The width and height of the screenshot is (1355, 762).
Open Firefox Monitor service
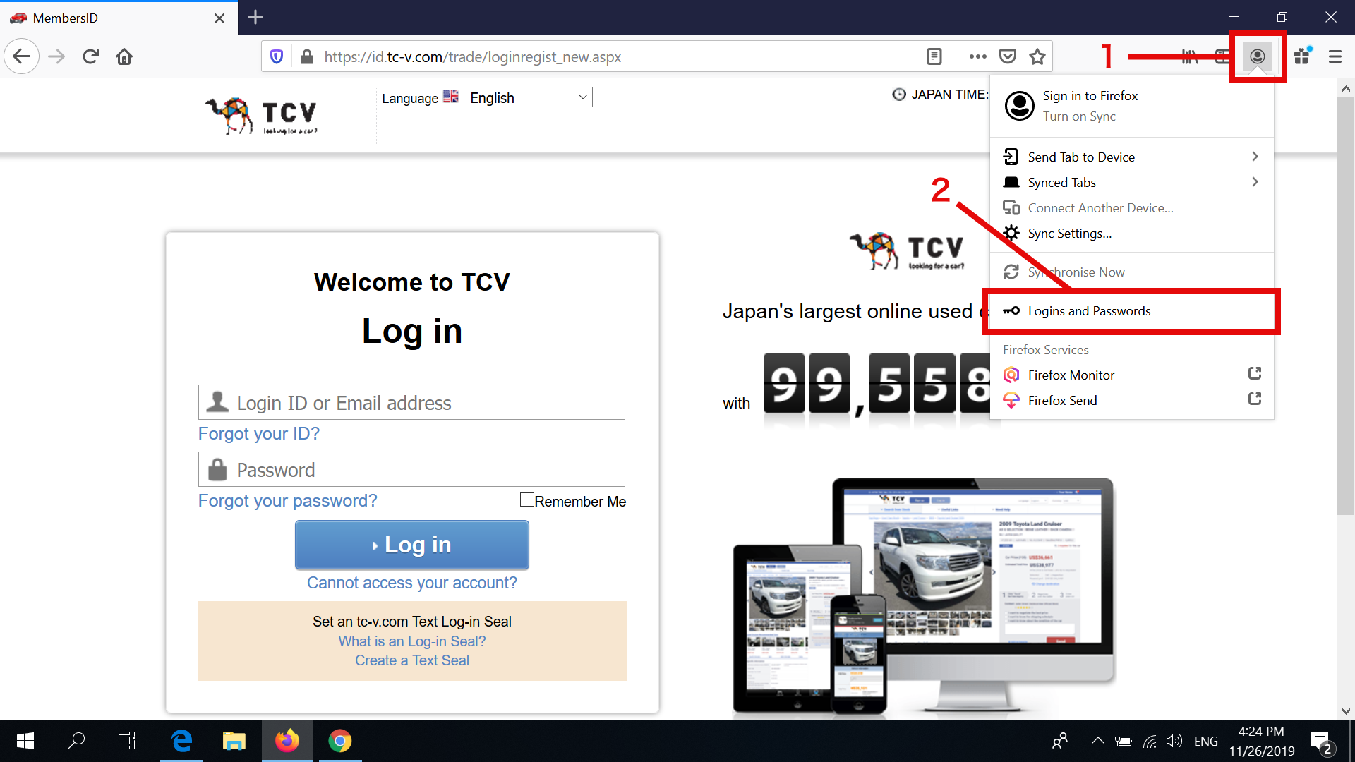[x=1132, y=375]
